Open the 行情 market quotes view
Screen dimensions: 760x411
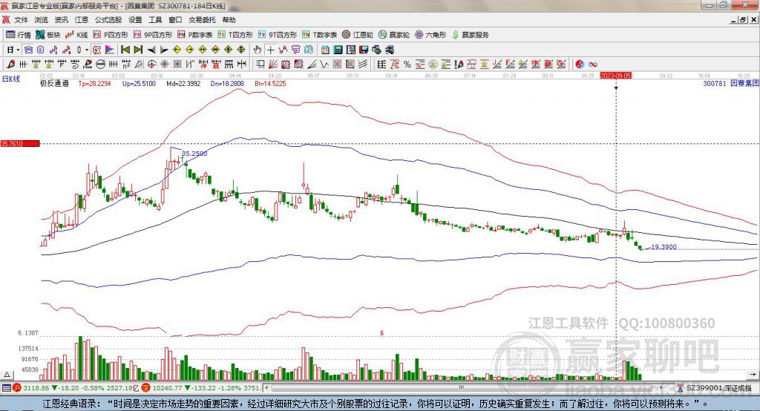(18, 35)
